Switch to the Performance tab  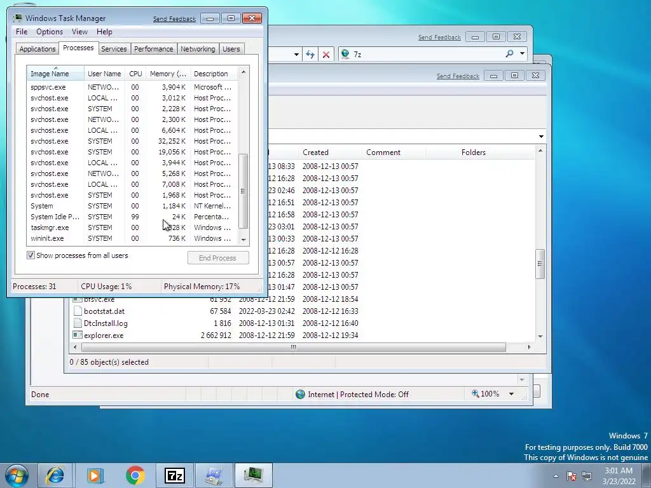[154, 49]
